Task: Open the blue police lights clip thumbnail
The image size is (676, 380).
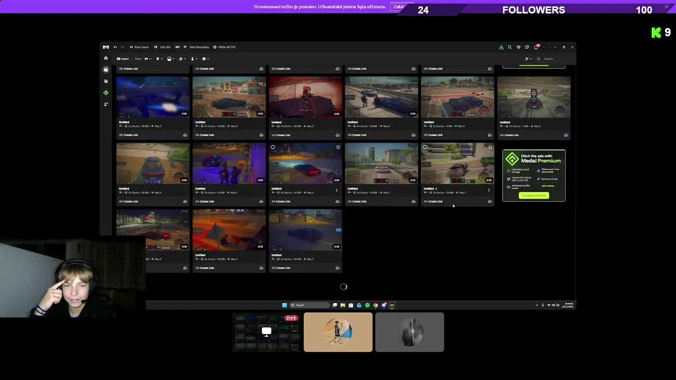Action: tap(153, 97)
